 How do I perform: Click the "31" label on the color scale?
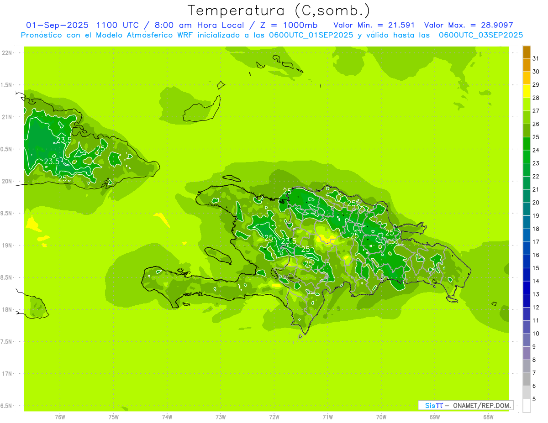pyautogui.click(x=536, y=58)
